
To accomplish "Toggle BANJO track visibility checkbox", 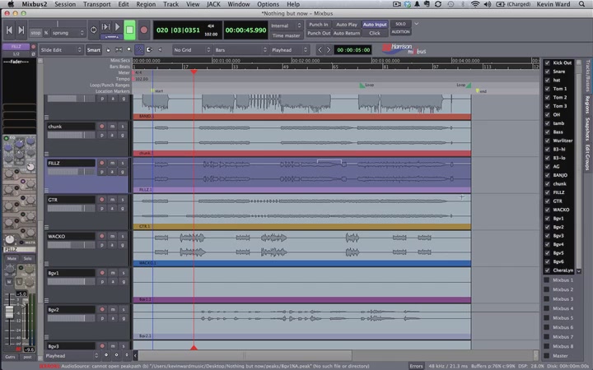I will tap(547, 175).
